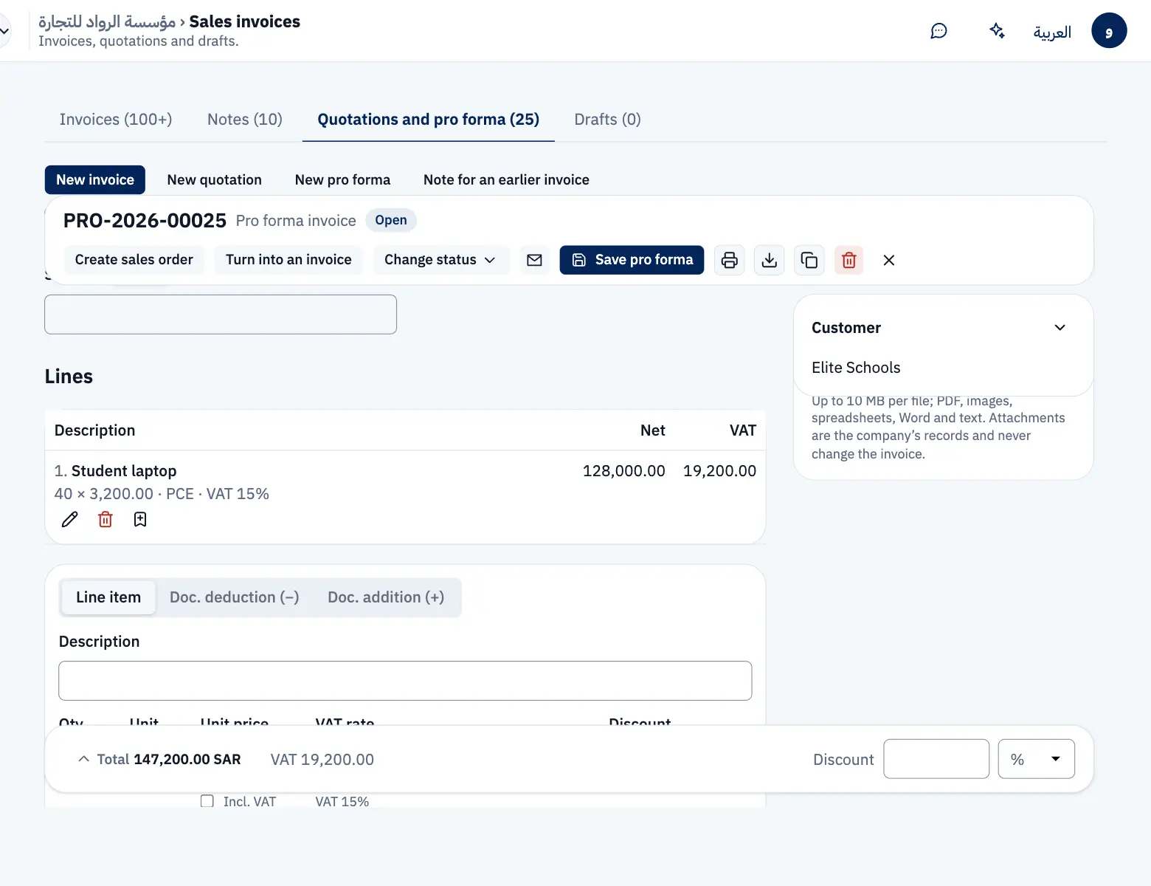1151x886 pixels.
Task: Expand the sidebar chevron at top left
Action: pyautogui.click(x=4, y=31)
